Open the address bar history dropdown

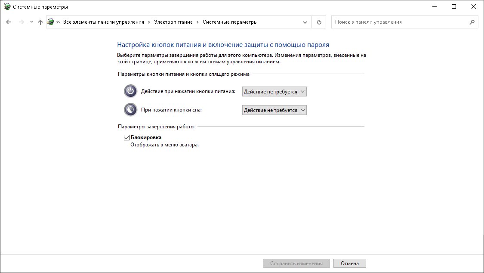point(305,22)
